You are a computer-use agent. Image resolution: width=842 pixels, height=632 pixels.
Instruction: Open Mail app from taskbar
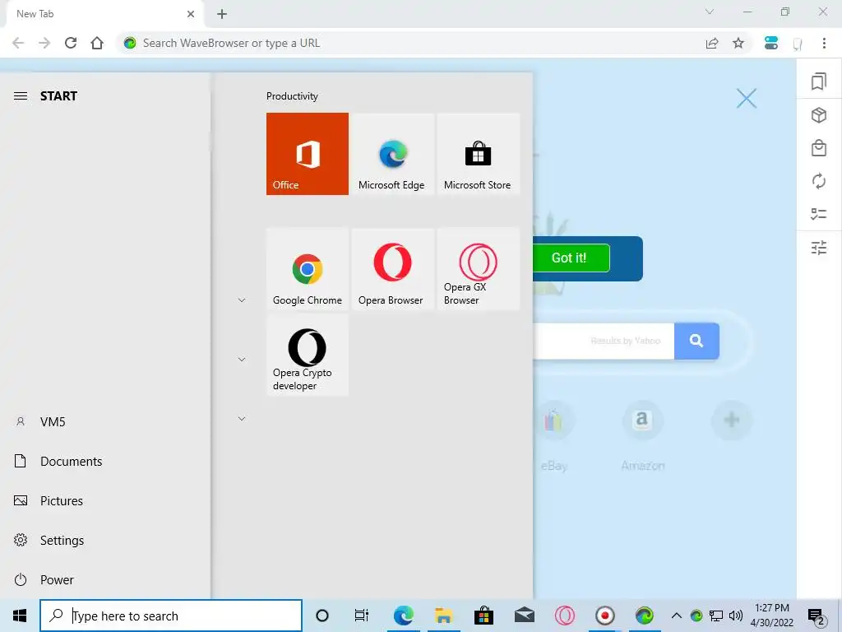(524, 616)
